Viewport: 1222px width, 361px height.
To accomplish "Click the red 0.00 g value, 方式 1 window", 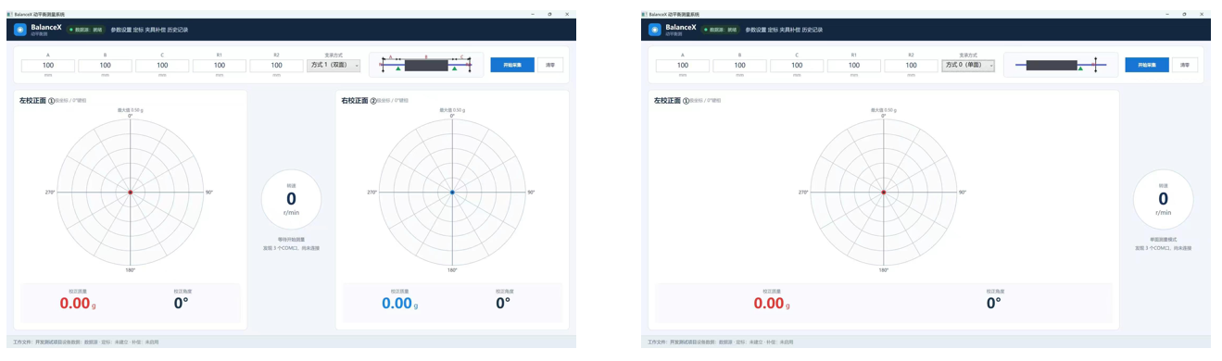I will (x=78, y=303).
